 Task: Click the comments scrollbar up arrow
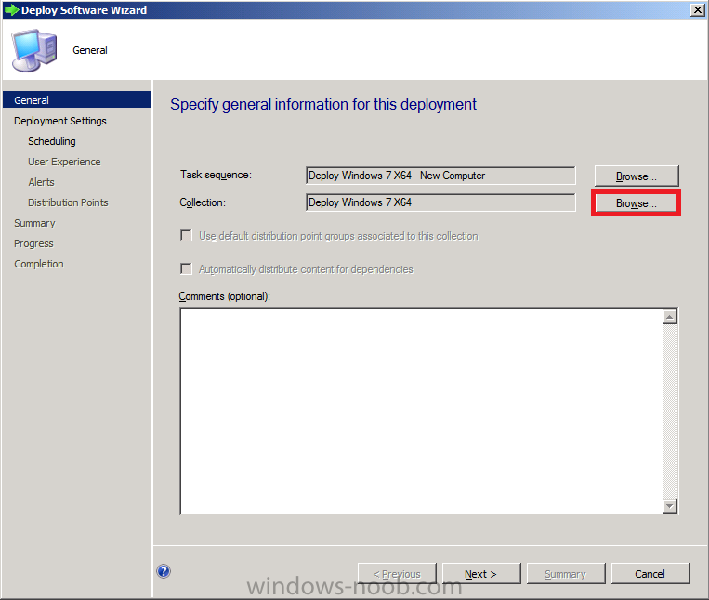click(670, 317)
